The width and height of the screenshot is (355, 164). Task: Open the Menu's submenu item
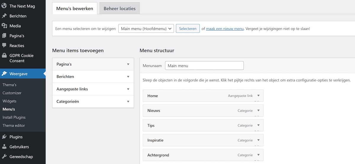(x=9, y=109)
